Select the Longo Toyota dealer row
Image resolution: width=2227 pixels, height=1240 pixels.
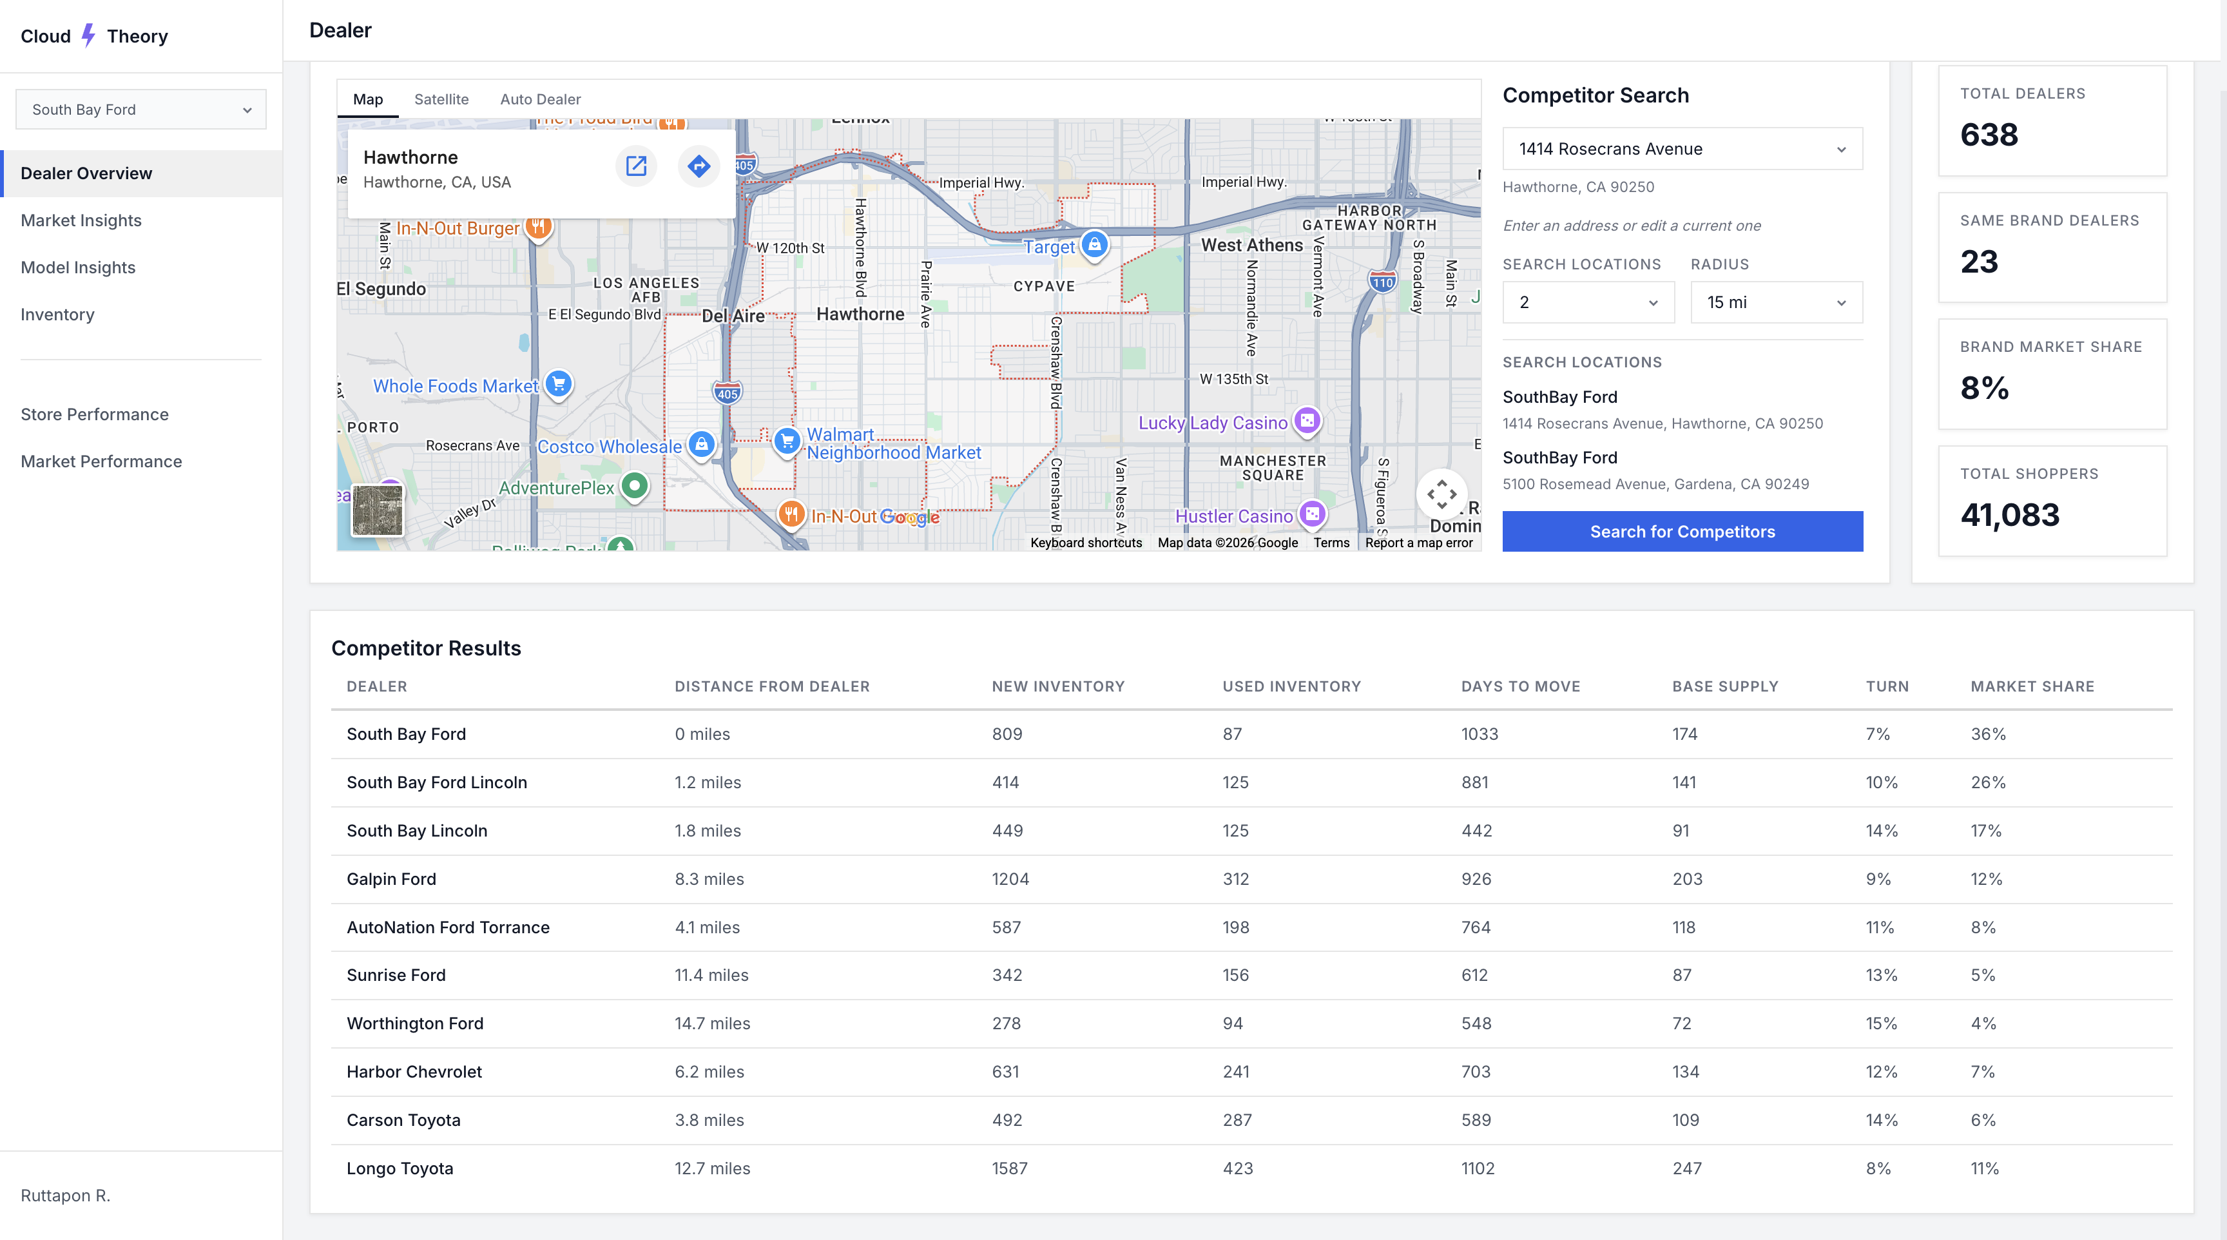[1251, 1168]
